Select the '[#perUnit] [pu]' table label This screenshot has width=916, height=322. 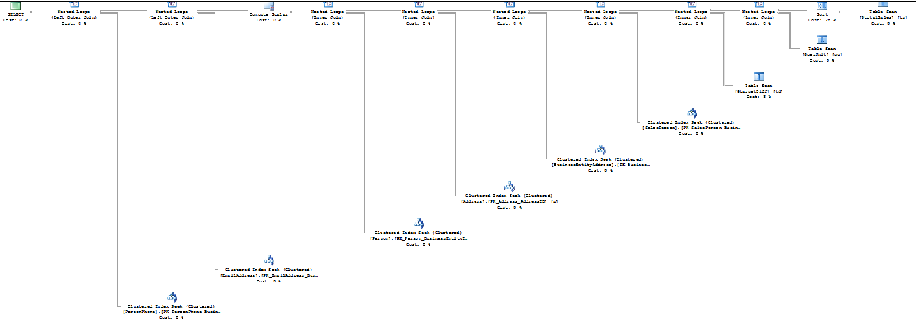pyautogui.click(x=822, y=54)
